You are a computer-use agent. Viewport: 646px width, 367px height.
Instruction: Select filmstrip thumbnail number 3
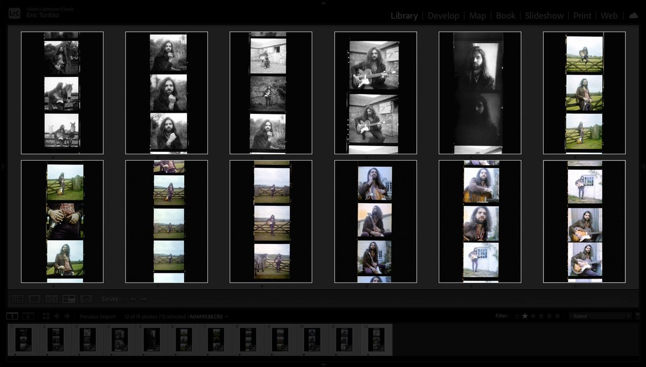(88, 340)
